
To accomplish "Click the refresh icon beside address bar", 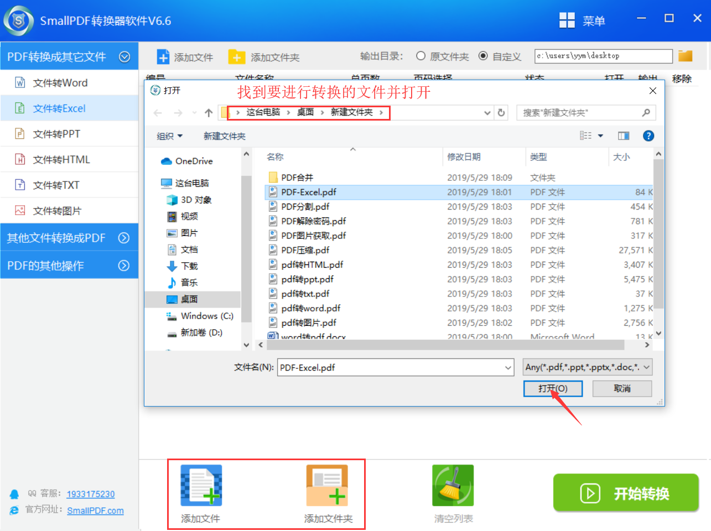I will 501,113.
